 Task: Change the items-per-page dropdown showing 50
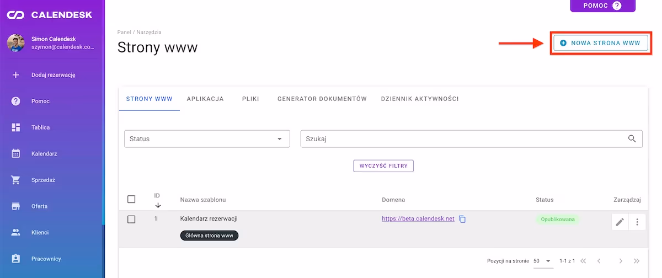tap(542, 261)
